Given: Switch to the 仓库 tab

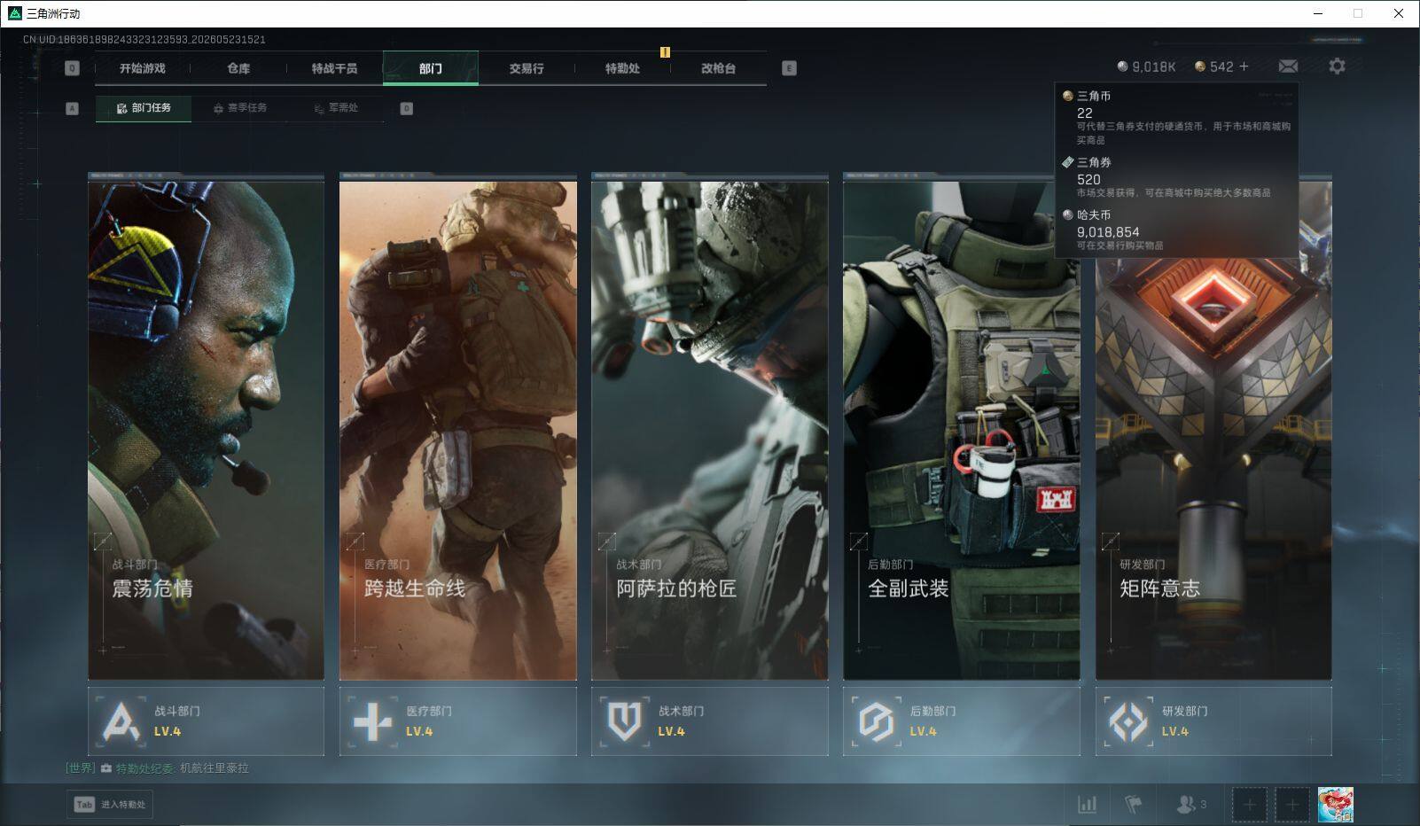Looking at the screenshot, I should [x=238, y=68].
